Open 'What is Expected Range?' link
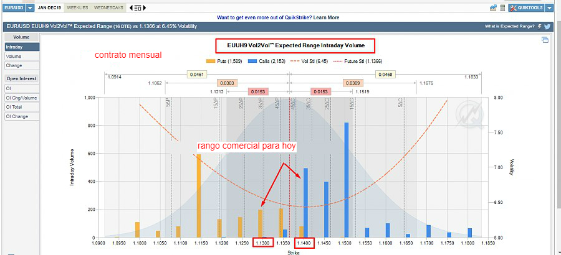This screenshot has height=255, width=561. 509,27
